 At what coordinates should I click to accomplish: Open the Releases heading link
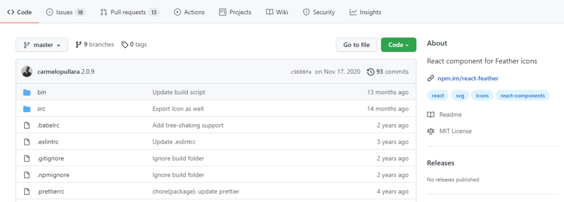(441, 163)
